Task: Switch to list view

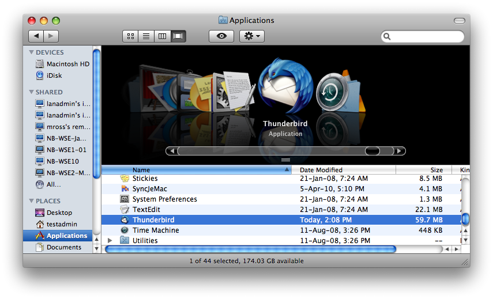Action: click(146, 36)
